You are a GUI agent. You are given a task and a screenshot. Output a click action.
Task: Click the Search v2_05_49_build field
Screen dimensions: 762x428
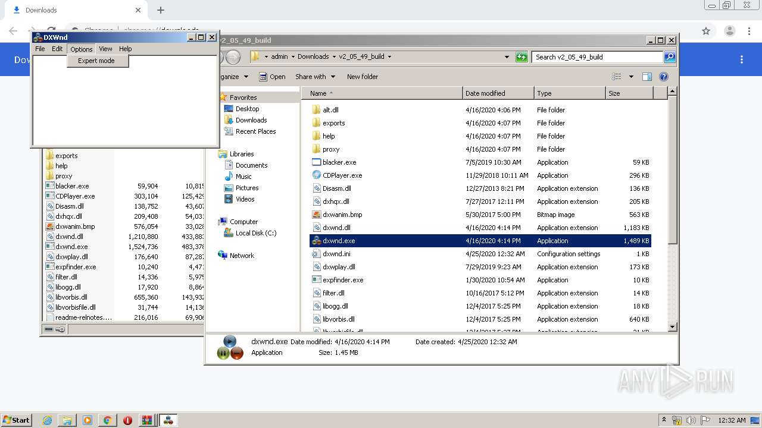597,57
